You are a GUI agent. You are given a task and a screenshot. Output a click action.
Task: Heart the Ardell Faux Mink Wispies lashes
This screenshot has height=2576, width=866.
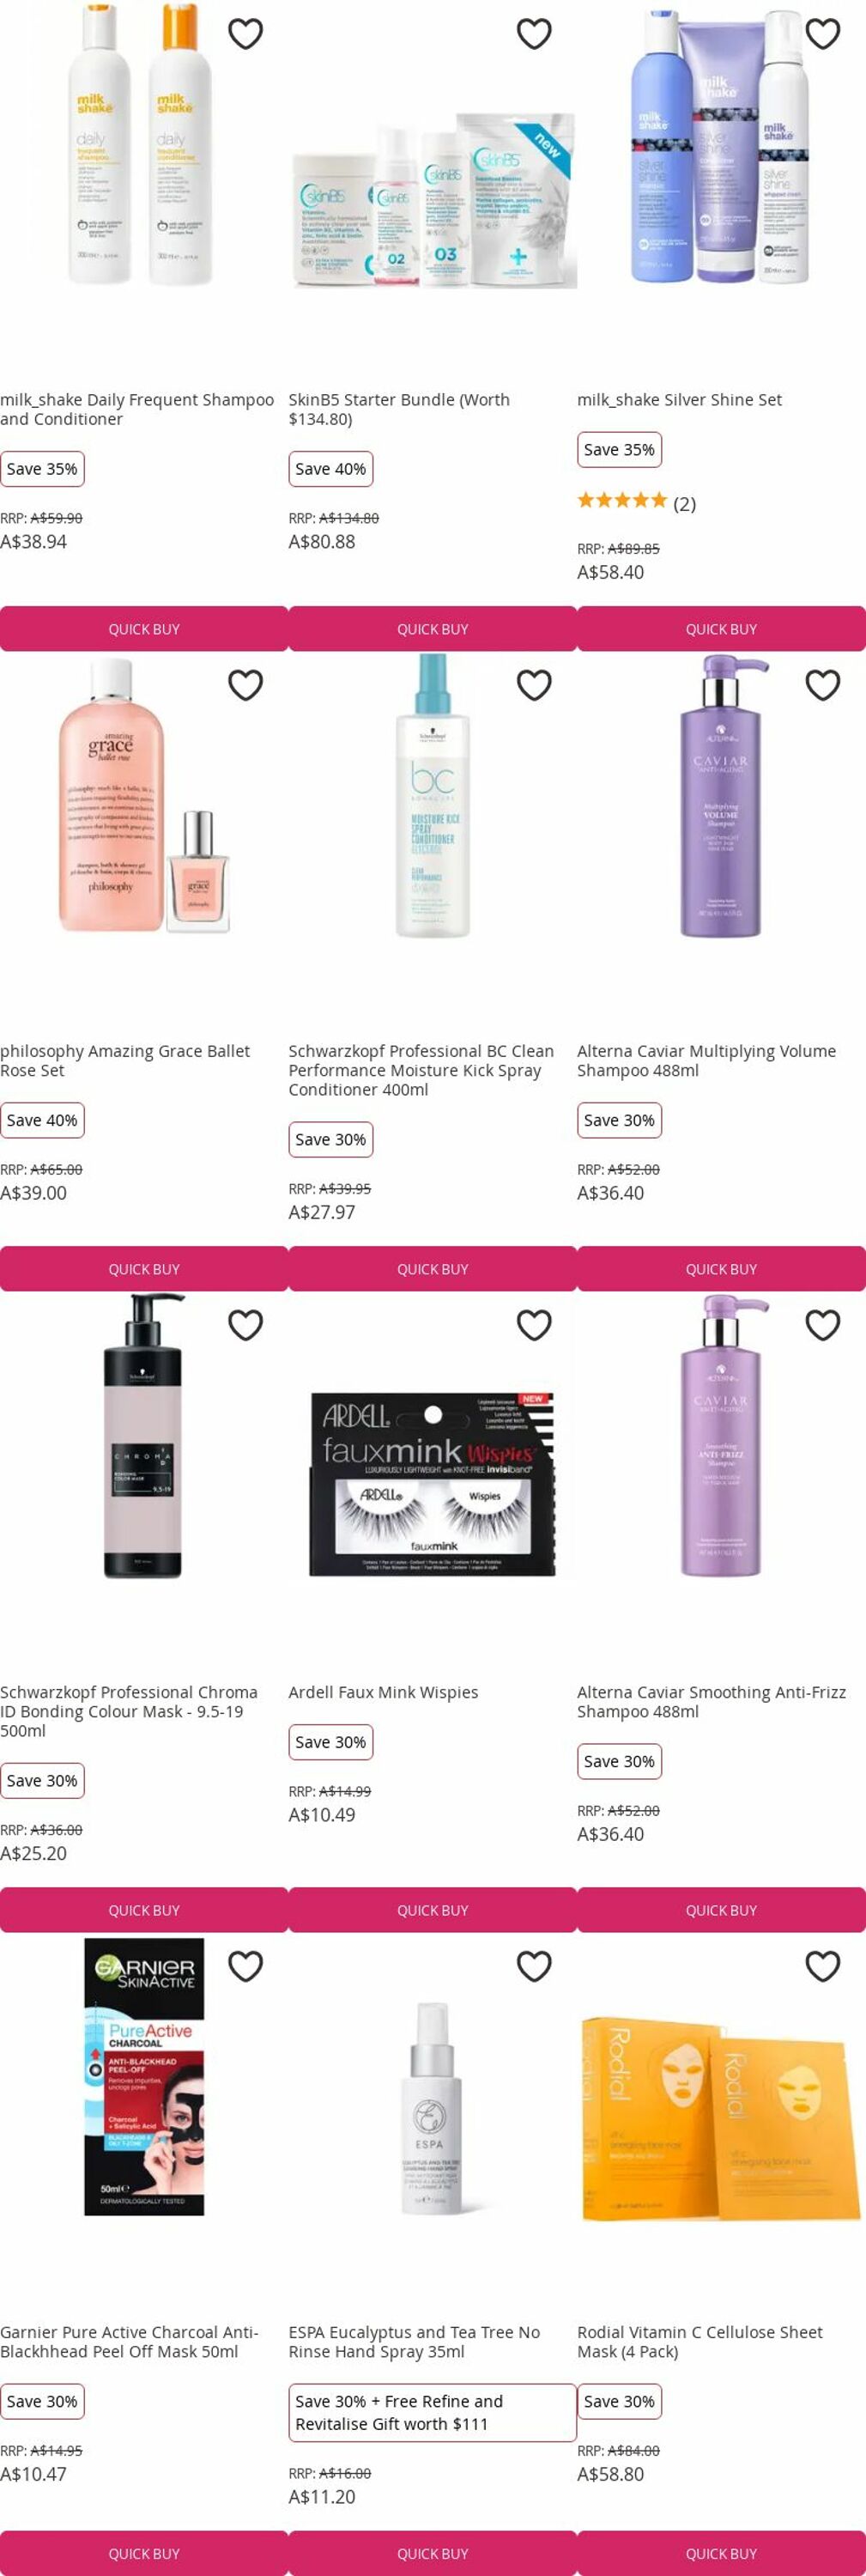point(534,1325)
